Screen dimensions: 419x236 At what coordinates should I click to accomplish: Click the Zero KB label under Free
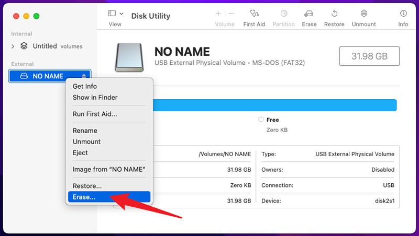277,130
